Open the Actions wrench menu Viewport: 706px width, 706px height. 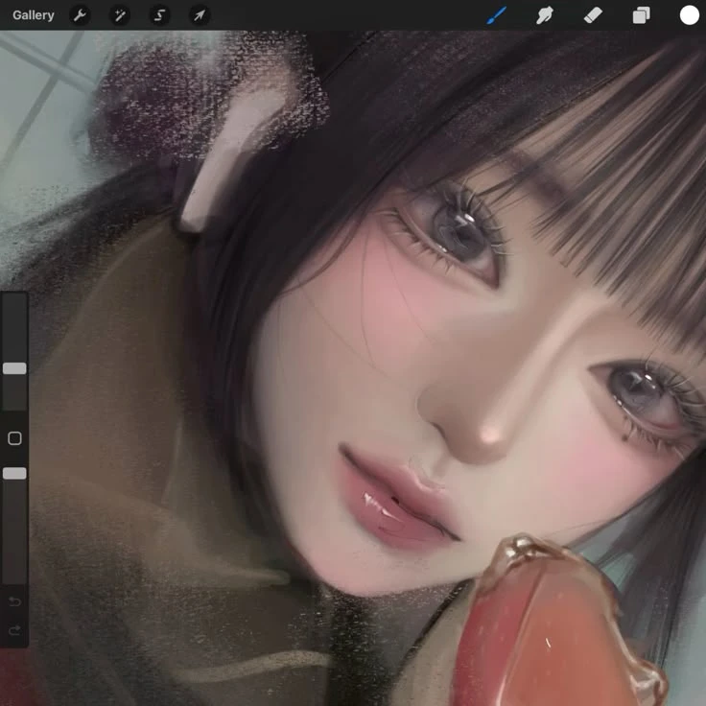pos(80,15)
